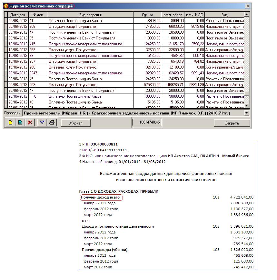Screen dimensions: 277x280
Task: Click the Вид column header
Action: pos(224,15)
